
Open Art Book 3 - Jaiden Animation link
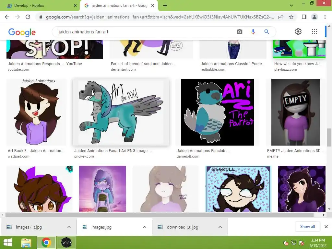[x=36, y=151]
